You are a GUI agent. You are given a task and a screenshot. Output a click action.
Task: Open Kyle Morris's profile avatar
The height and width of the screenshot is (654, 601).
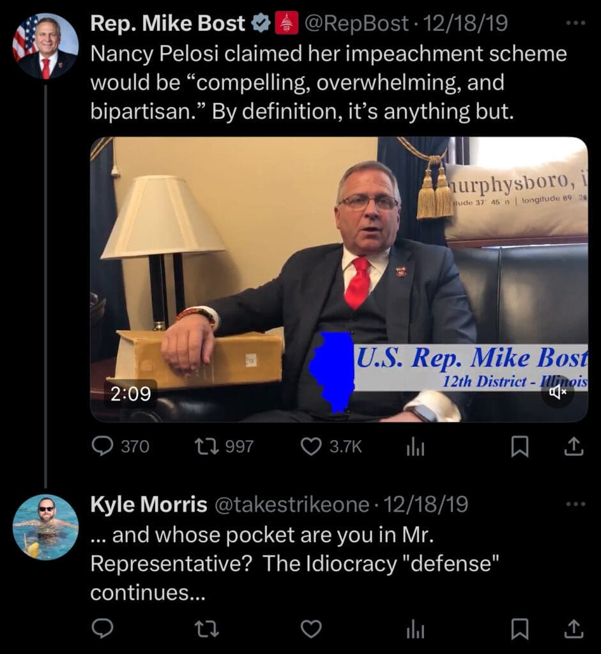pos(45,527)
